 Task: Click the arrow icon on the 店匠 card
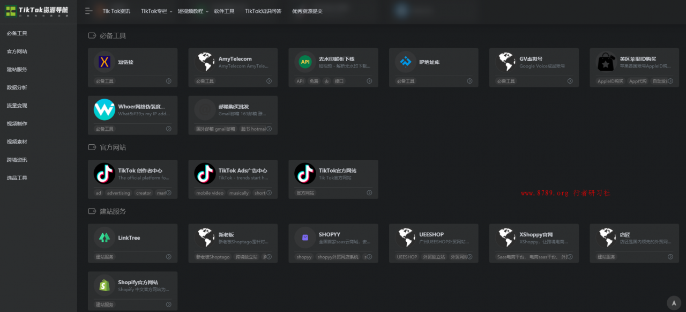coord(670,257)
